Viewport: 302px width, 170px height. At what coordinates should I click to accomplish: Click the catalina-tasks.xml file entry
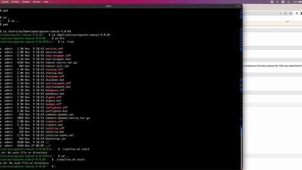click(60, 136)
